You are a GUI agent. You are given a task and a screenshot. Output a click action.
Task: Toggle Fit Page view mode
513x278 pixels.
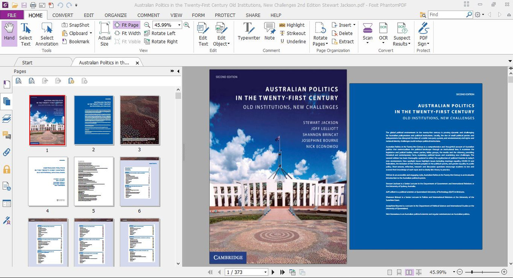(127, 25)
